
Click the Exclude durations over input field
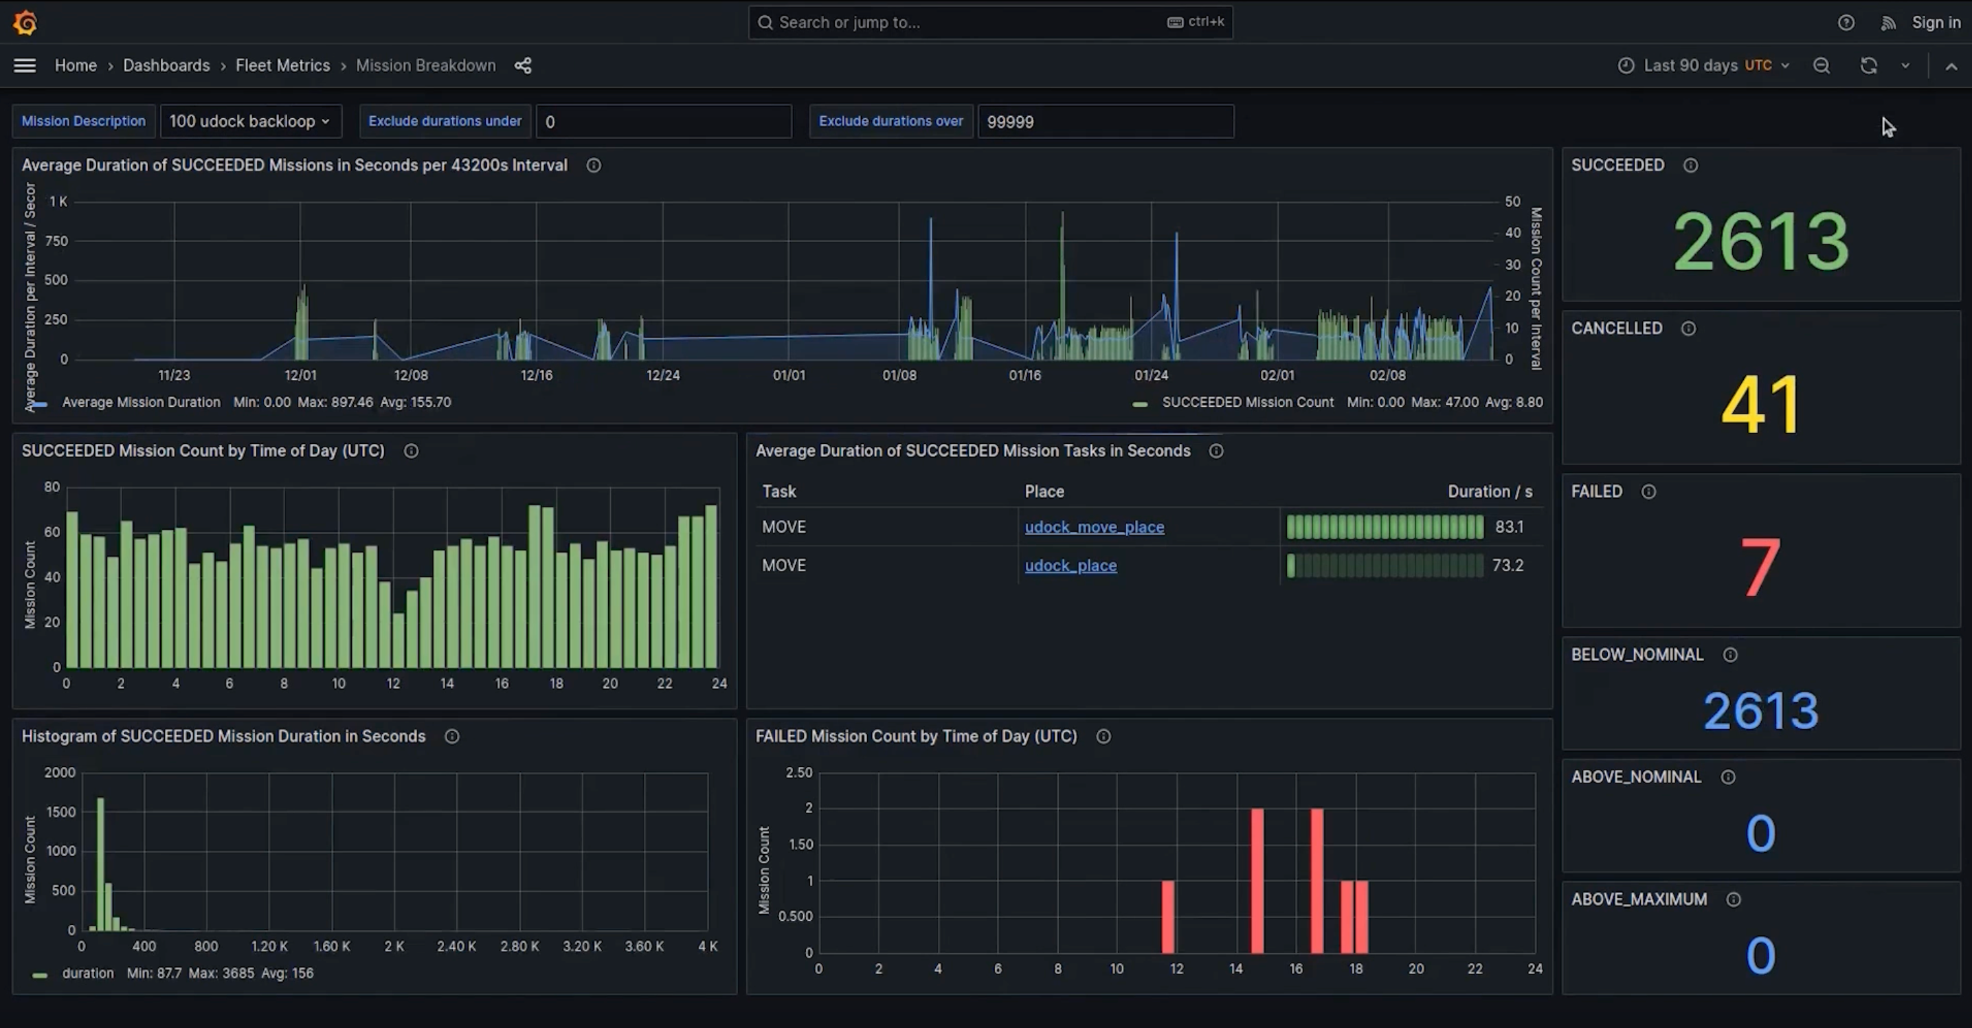[x=1106, y=121]
